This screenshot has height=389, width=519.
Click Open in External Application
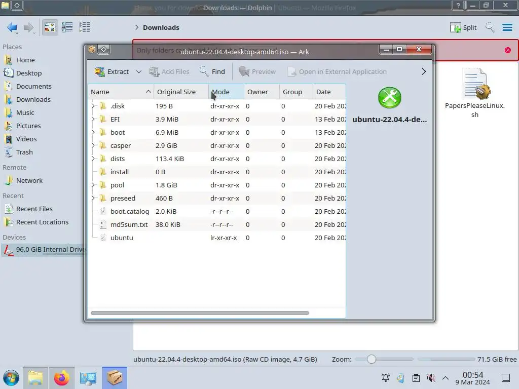(337, 71)
